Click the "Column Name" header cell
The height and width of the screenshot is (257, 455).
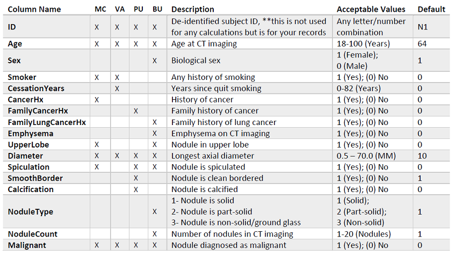click(x=34, y=9)
